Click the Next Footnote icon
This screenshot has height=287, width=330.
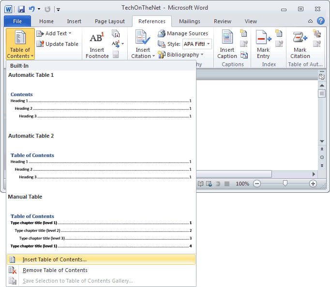(116, 43)
